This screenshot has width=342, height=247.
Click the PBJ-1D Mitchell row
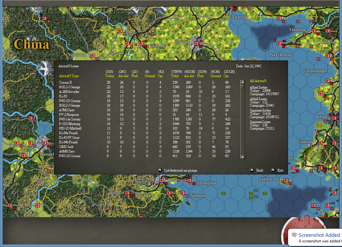click(x=144, y=128)
